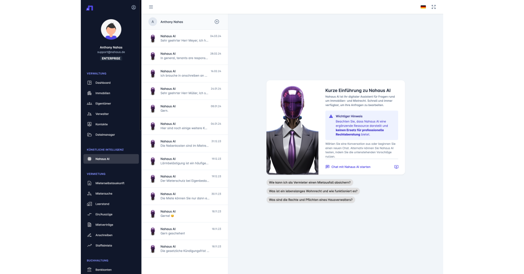Open the user account icon in sidebar header
This screenshot has height=274, width=524.
pos(134,7)
